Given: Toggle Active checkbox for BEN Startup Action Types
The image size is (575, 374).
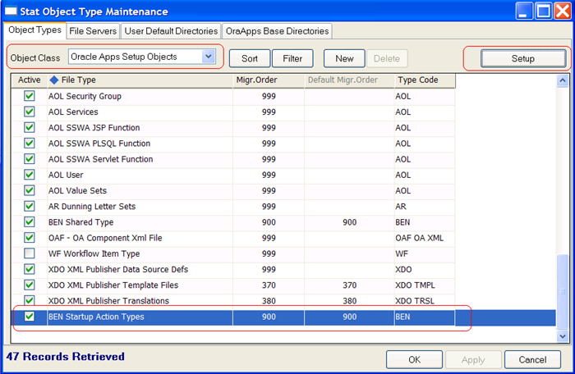Looking at the screenshot, I should (30, 317).
